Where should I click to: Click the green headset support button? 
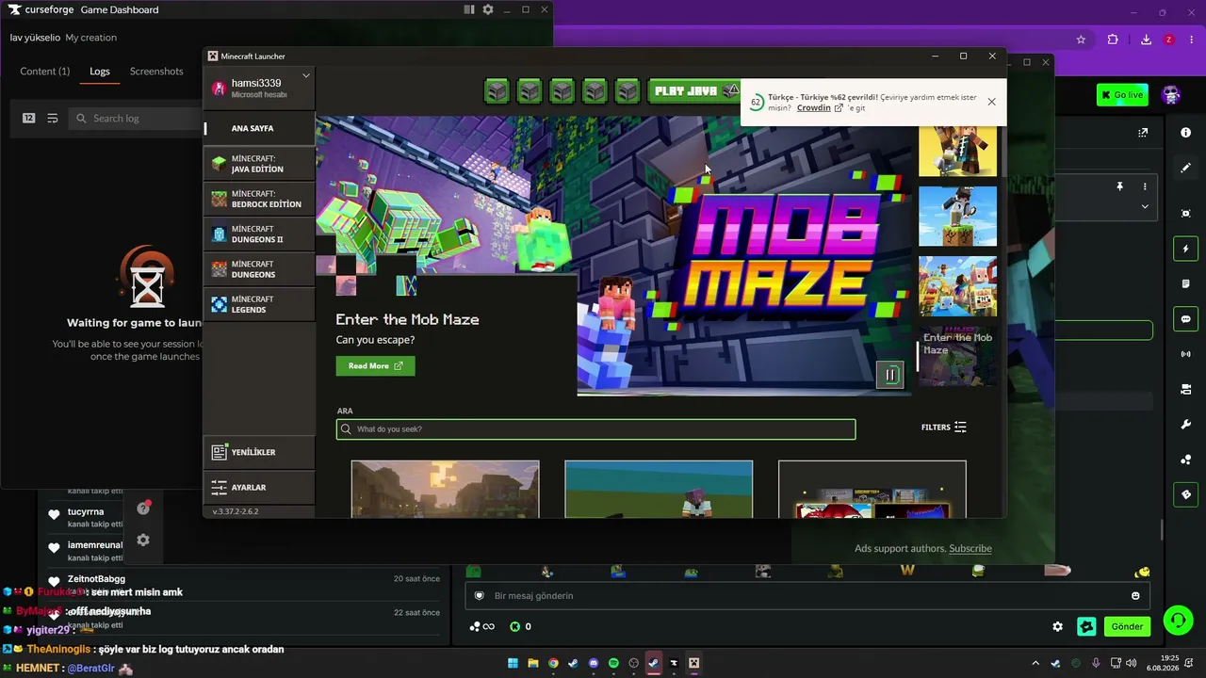1178,620
